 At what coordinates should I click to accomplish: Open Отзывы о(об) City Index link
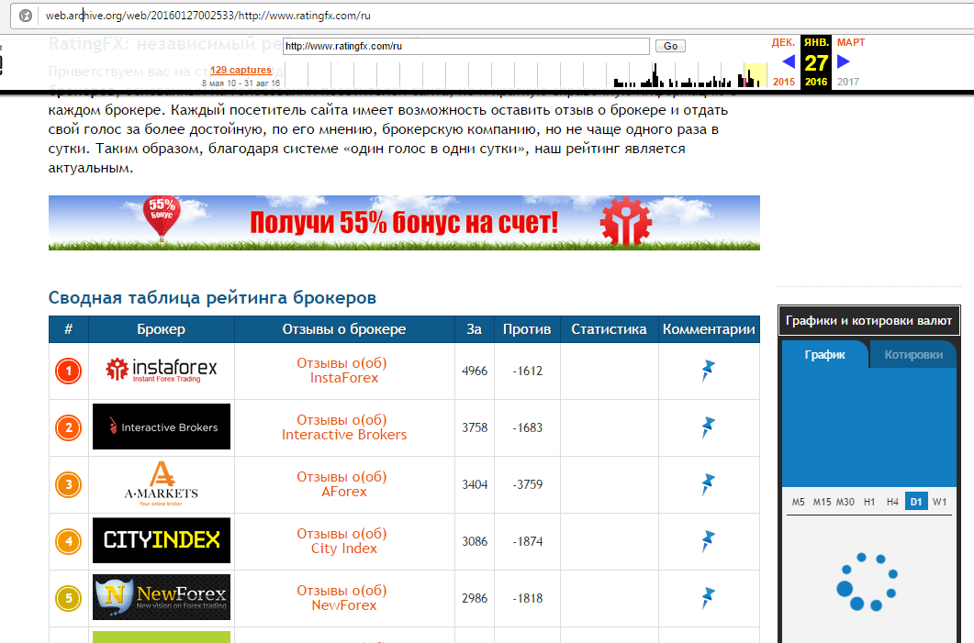tap(342, 540)
